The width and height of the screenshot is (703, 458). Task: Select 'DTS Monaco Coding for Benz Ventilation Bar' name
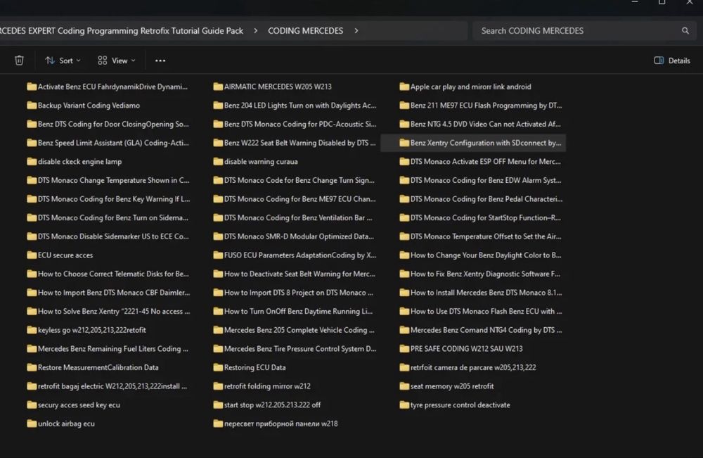click(x=298, y=217)
